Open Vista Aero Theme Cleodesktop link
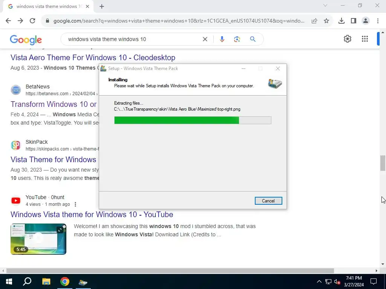This screenshot has height=289, width=386. (93, 58)
